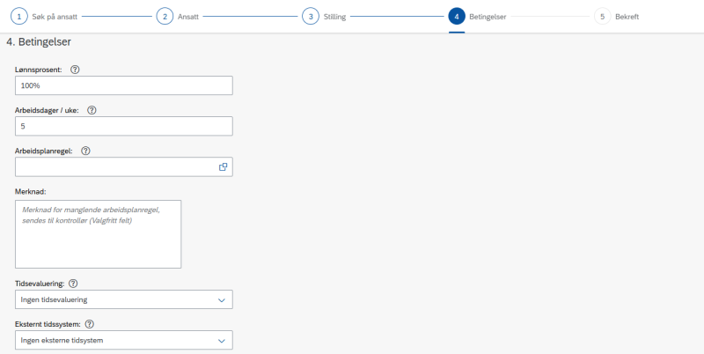The width and height of the screenshot is (704, 354).
Task: Open value help in Arbeidsplanregel field
Action: pyautogui.click(x=224, y=166)
